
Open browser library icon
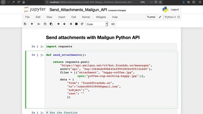(189, 2)
